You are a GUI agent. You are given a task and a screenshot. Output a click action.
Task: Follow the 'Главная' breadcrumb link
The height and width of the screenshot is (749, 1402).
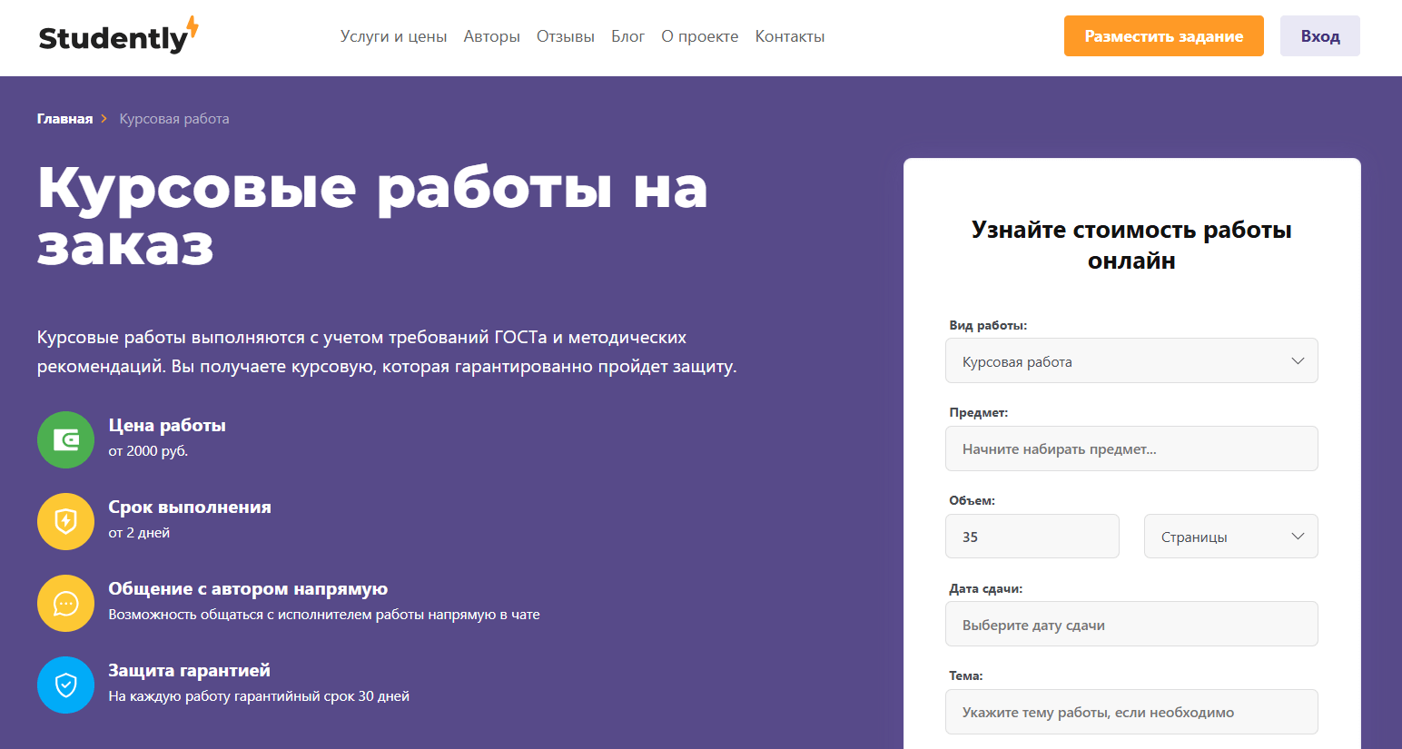coord(64,119)
